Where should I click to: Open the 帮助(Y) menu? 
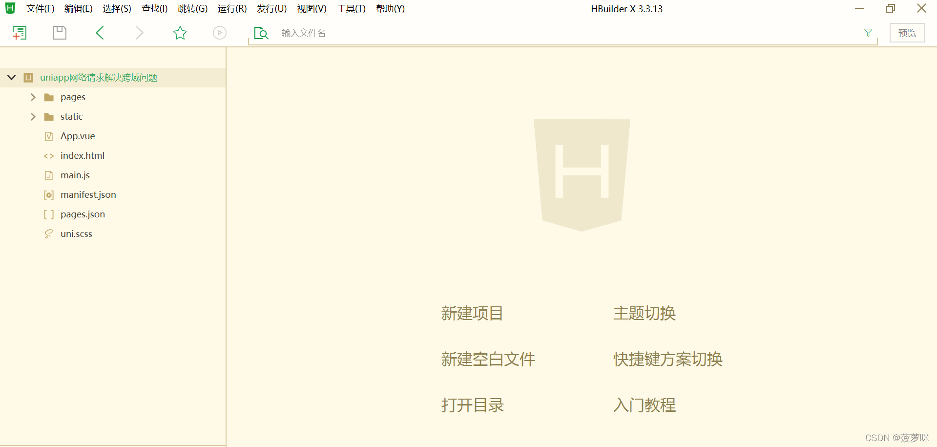click(x=391, y=9)
